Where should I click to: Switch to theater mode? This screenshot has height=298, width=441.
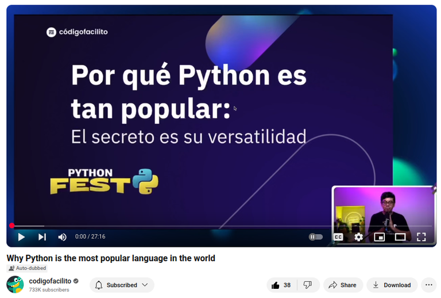click(x=400, y=237)
